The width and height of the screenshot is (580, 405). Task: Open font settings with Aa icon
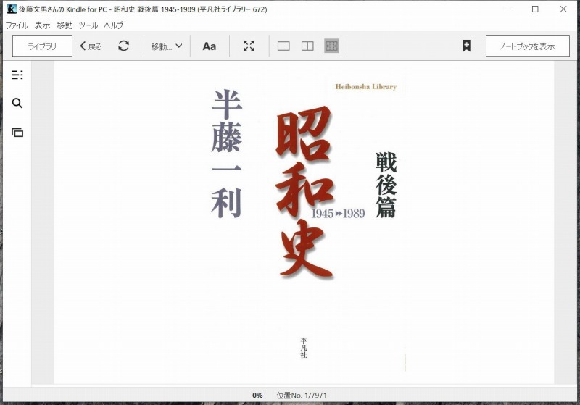(x=210, y=46)
